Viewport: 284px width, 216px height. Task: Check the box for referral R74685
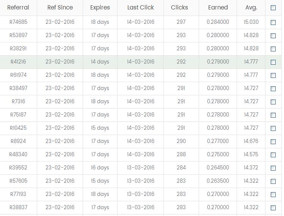coord(273,22)
